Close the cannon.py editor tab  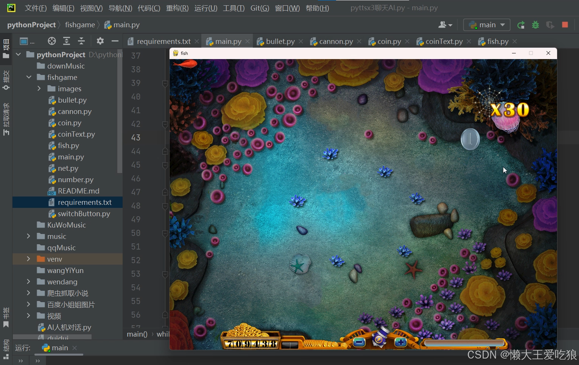[359, 41]
